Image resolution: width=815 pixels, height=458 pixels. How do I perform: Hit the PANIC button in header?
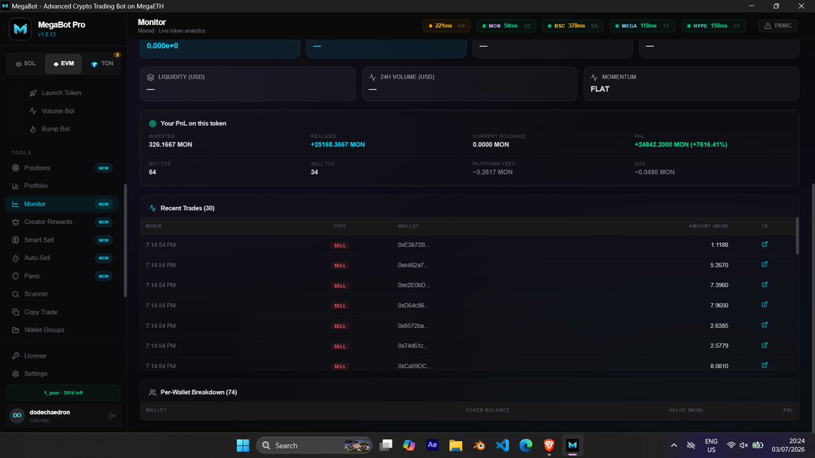(779, 26)
